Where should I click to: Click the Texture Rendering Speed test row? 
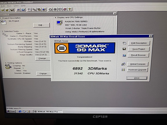[26, 44]
